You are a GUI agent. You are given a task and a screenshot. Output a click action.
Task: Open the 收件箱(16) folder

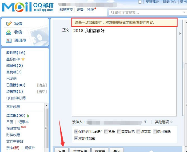[16, 53]
